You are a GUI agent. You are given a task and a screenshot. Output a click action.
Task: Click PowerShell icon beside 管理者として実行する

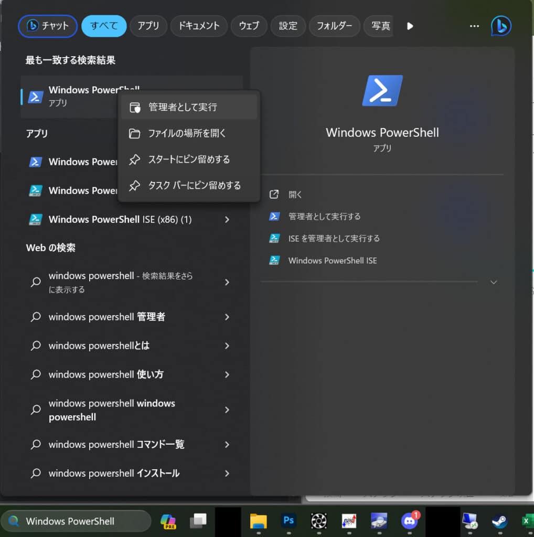274,217
